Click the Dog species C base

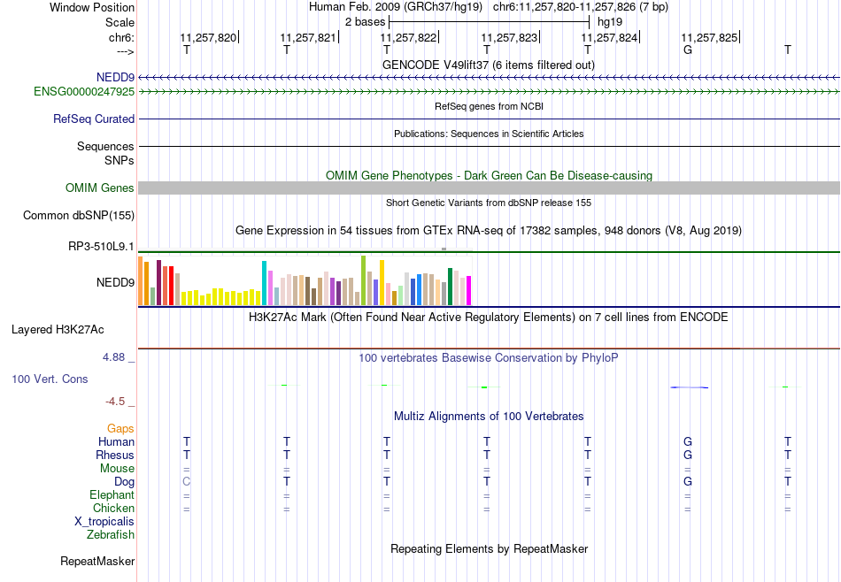click(186, 481)
